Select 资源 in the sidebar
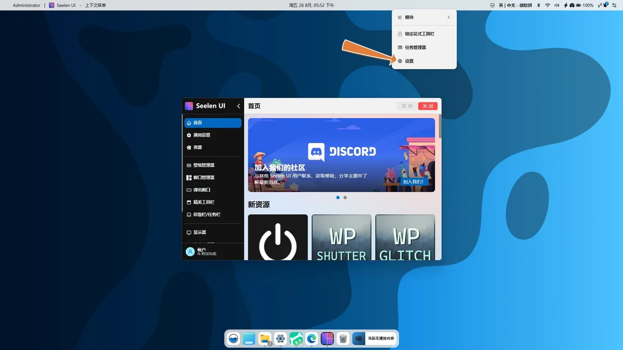The height and width of the screenshot is (350, 623). click(x=213, y=148)
